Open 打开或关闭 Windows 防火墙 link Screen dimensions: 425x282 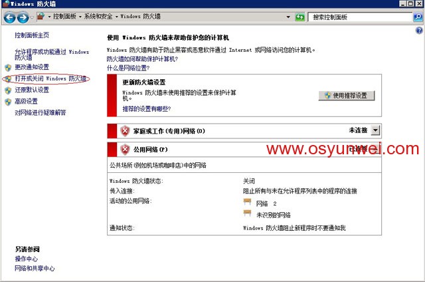50,78
